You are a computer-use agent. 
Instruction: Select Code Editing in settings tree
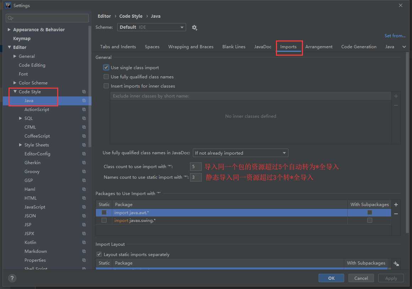click(32, 65)
